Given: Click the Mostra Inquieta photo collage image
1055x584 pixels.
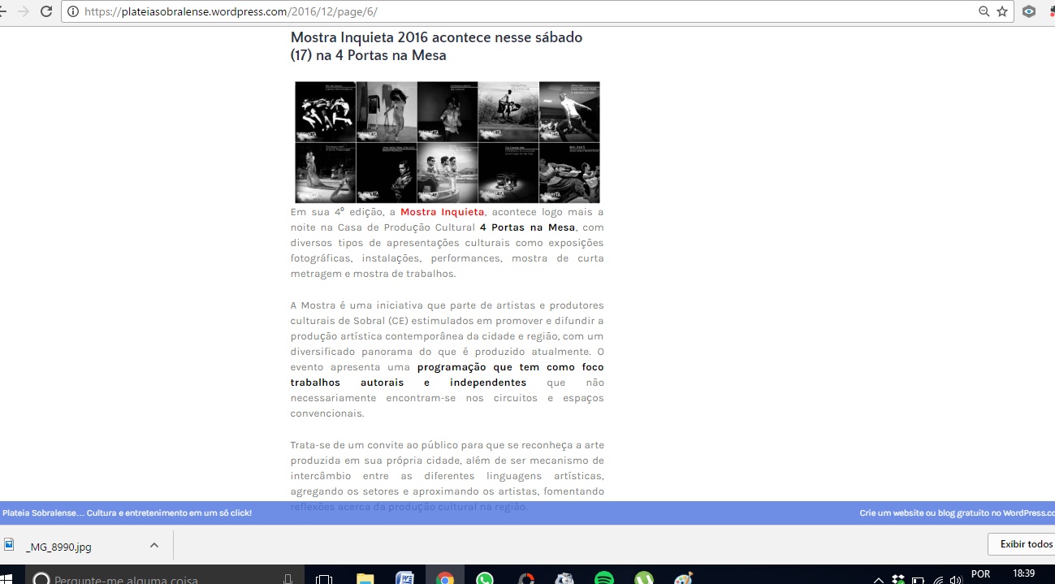Looking at the screenshot, I should tap(447, 142).
